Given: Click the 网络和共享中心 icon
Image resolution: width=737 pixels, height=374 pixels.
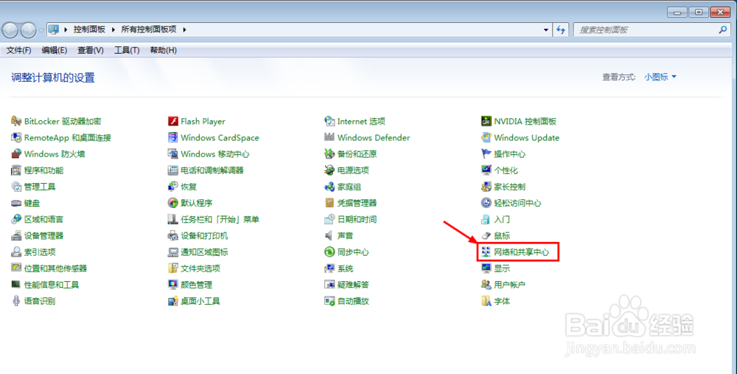Looking at the screenshot, I should point(486,252).
